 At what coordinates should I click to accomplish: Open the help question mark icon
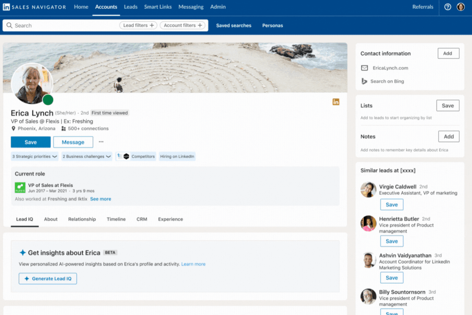(448, 7)
